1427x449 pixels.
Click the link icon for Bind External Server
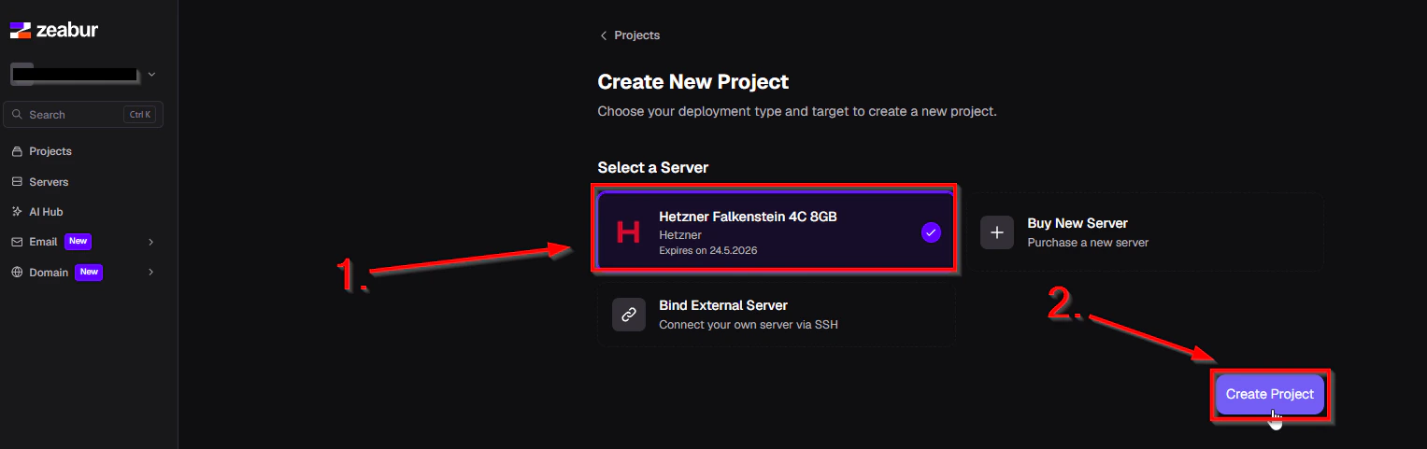[629, 315]
